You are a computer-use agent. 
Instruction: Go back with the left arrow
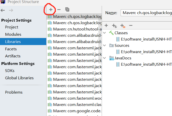click(x=3, y=10)
